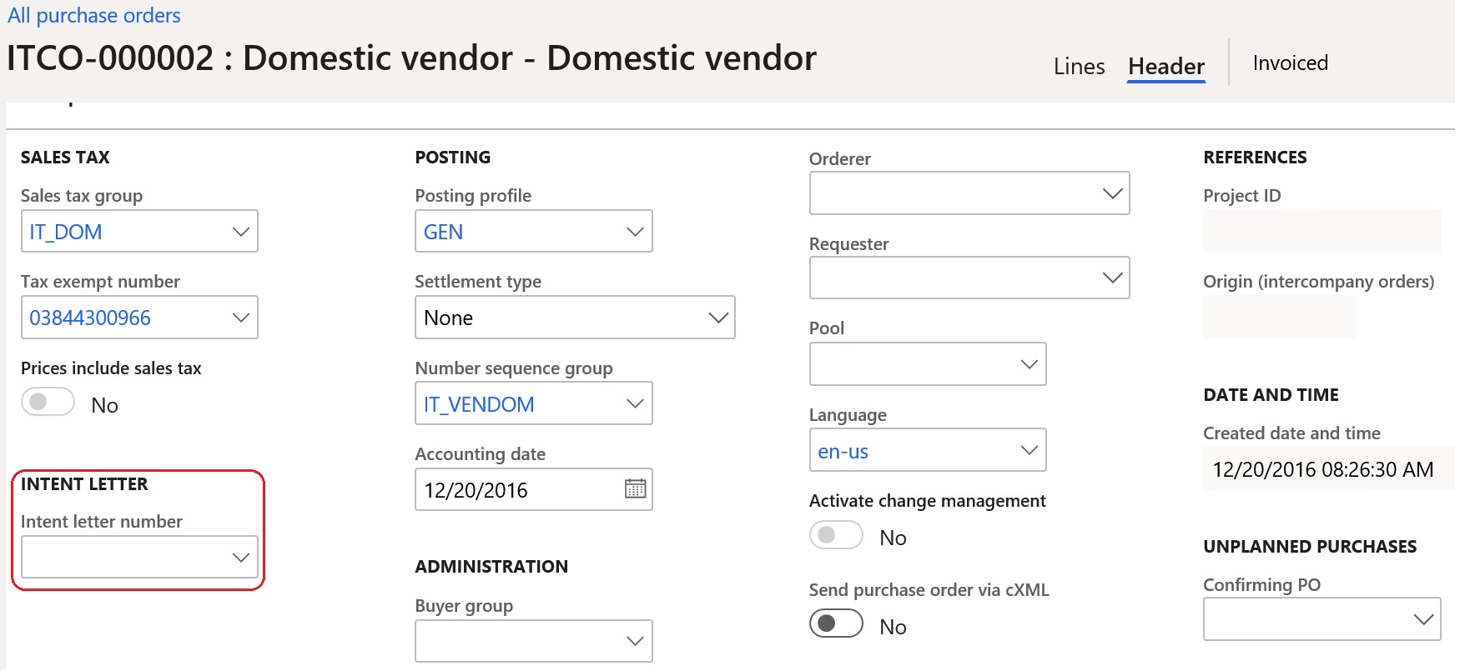Follow the GEN posting profile link
Image resolution: width=1465 pixels, height=671 pixels.
pos(443,232)
